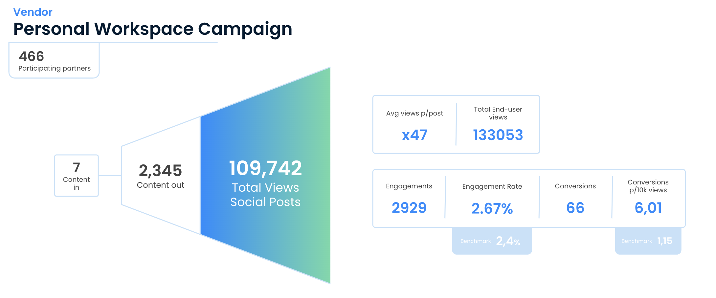Select the 2929 engagements value
The image size is (716, 298).
(x=409, y=207)
